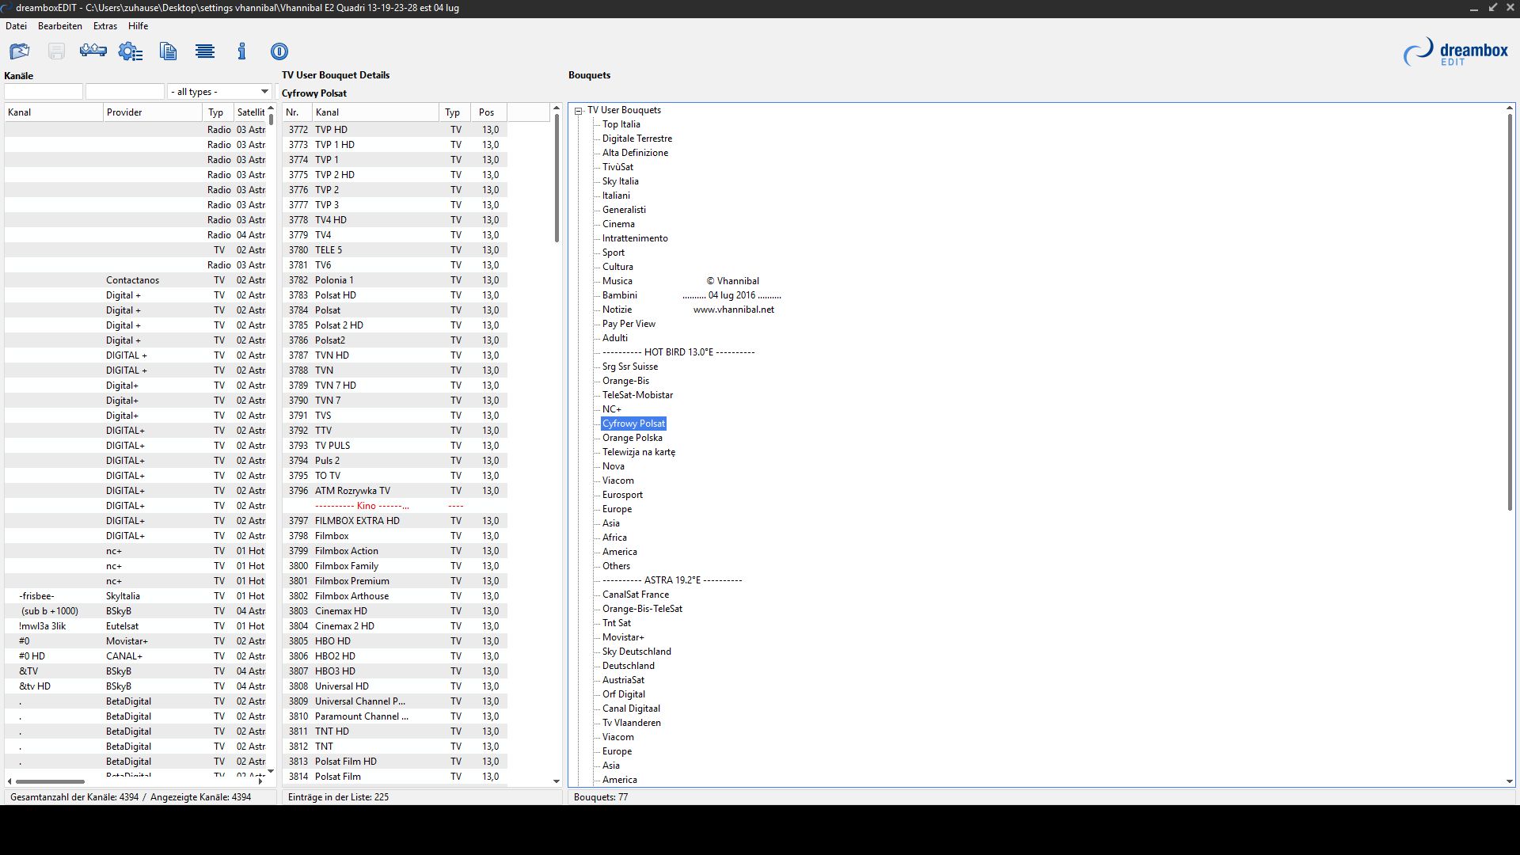Select the Pay Per View bouquet
Image resolution: width=1520 pixels, height=855 pixels.
click(x=629, y=324)
